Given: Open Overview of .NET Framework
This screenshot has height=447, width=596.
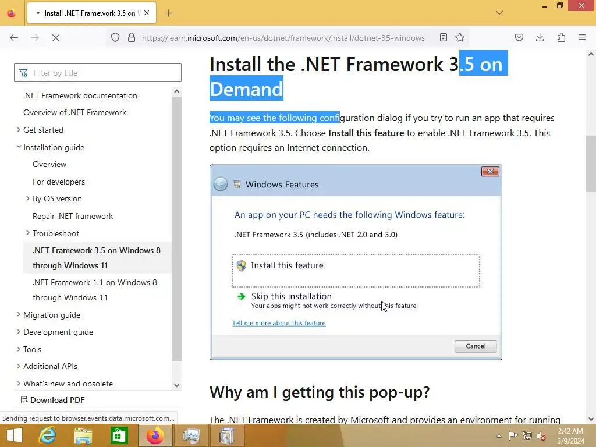Looking at the screenshot, I should coord(75,112).
